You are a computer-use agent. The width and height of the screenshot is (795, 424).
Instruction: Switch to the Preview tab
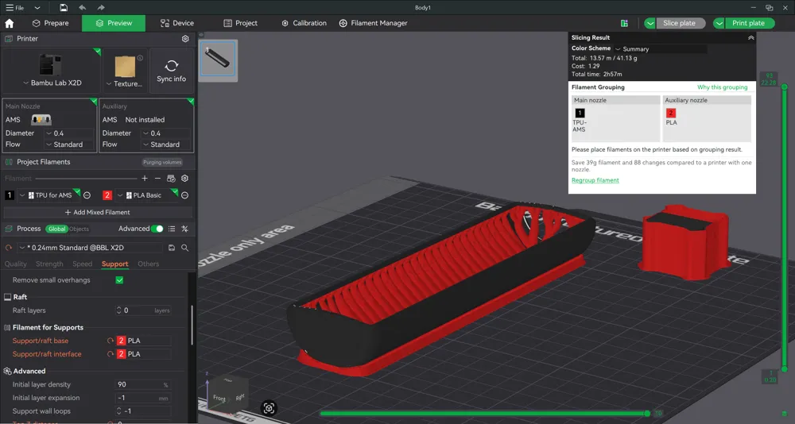[114, 23]
